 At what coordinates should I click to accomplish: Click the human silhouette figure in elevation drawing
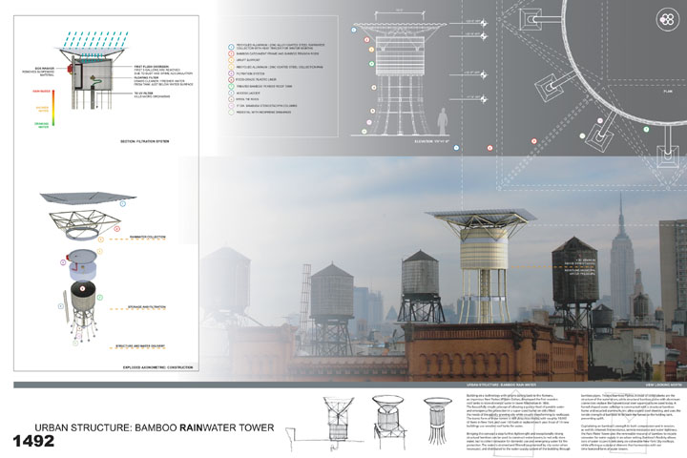coord(442,122)
